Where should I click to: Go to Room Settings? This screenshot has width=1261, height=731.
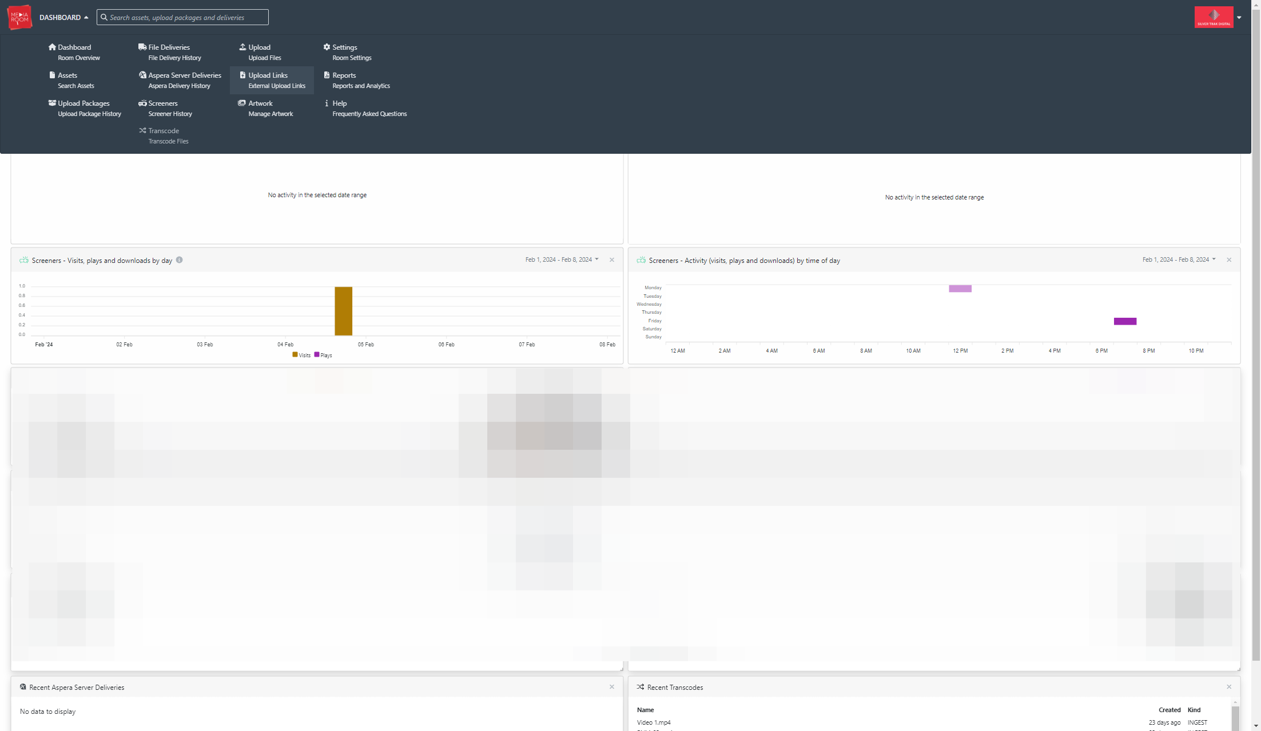tap(352, 58)
